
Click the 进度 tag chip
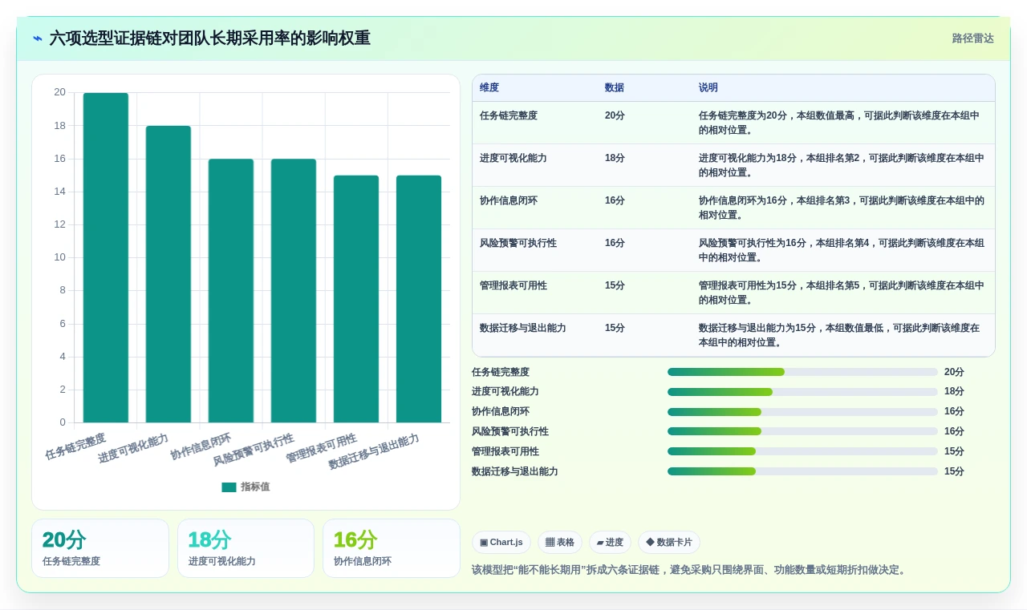[610, 542]
